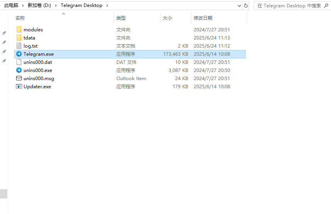Select the tdata file name
331x214 pixels.
point(29,38)
